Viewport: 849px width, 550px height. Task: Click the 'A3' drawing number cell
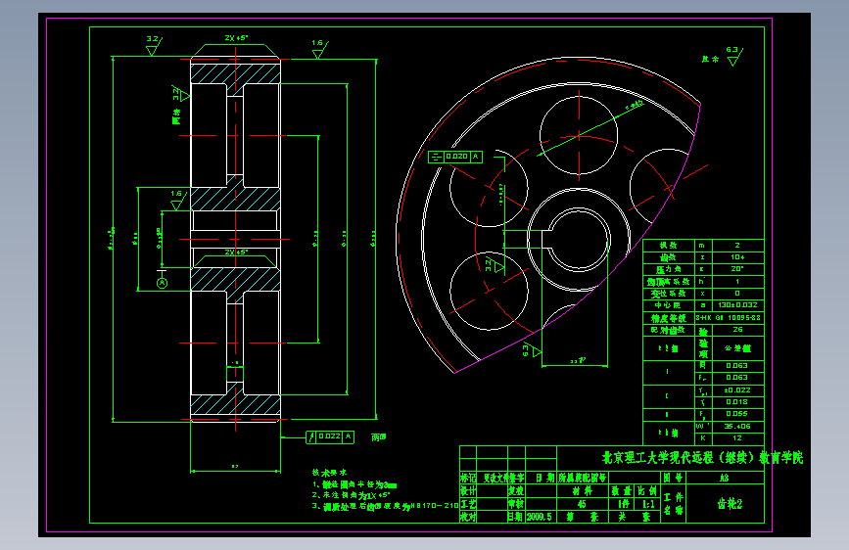click(725, 478)
